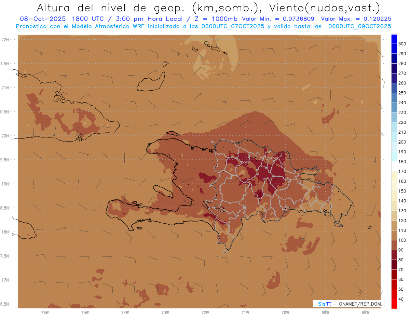The image size is (410, 317).
Task: Click the '20N' latitude label
Action: (5, 136)
